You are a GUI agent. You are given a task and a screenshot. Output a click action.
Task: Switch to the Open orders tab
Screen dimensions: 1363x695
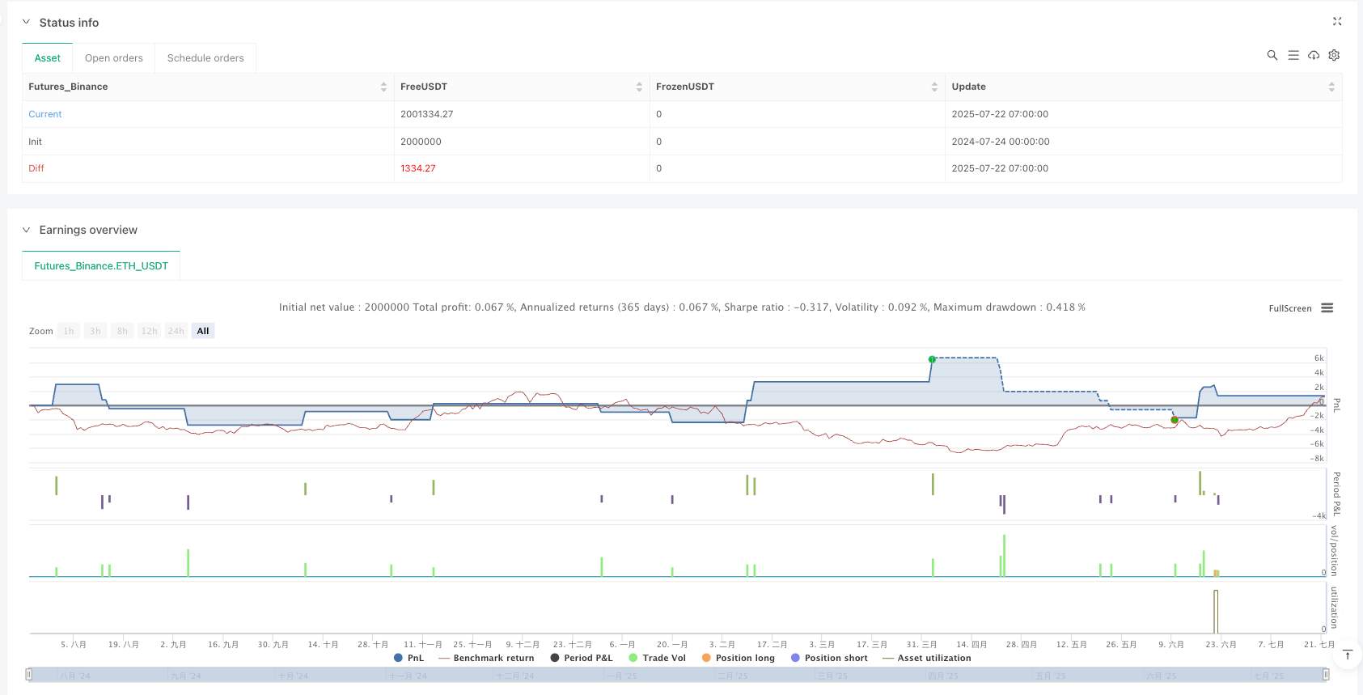(113, 58)
